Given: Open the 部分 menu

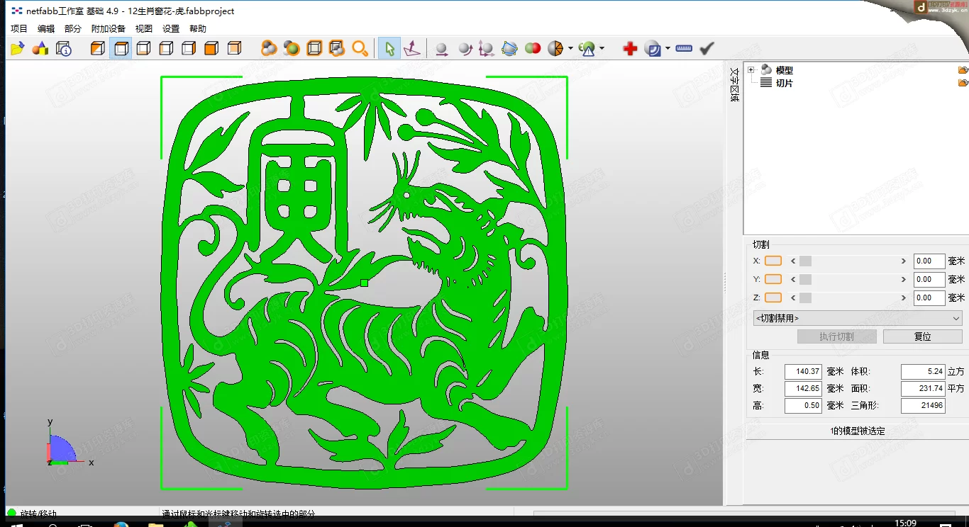Looking at the screenshot, I should point(73,29).
